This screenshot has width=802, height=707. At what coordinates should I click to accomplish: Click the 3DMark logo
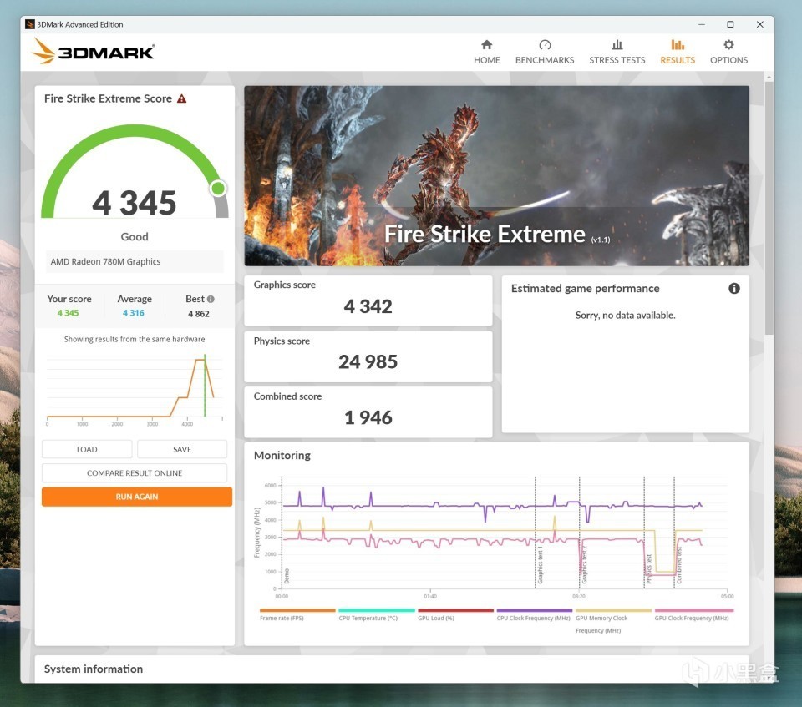pyautogui.click(x=93, y=51)
